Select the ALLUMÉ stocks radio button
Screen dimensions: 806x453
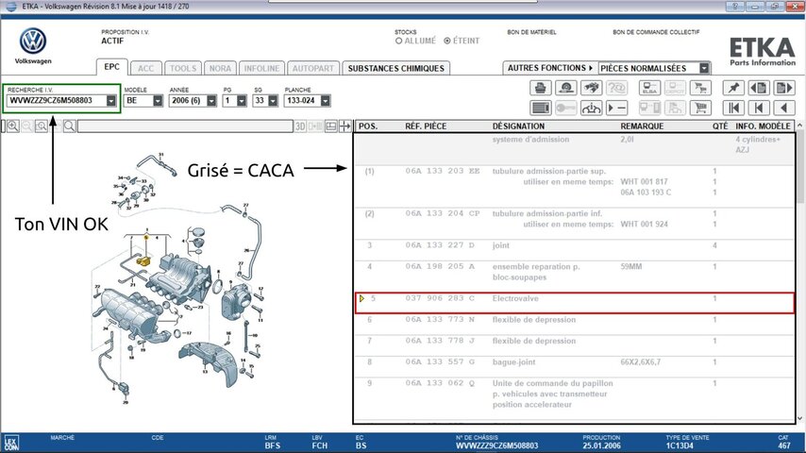398,41
